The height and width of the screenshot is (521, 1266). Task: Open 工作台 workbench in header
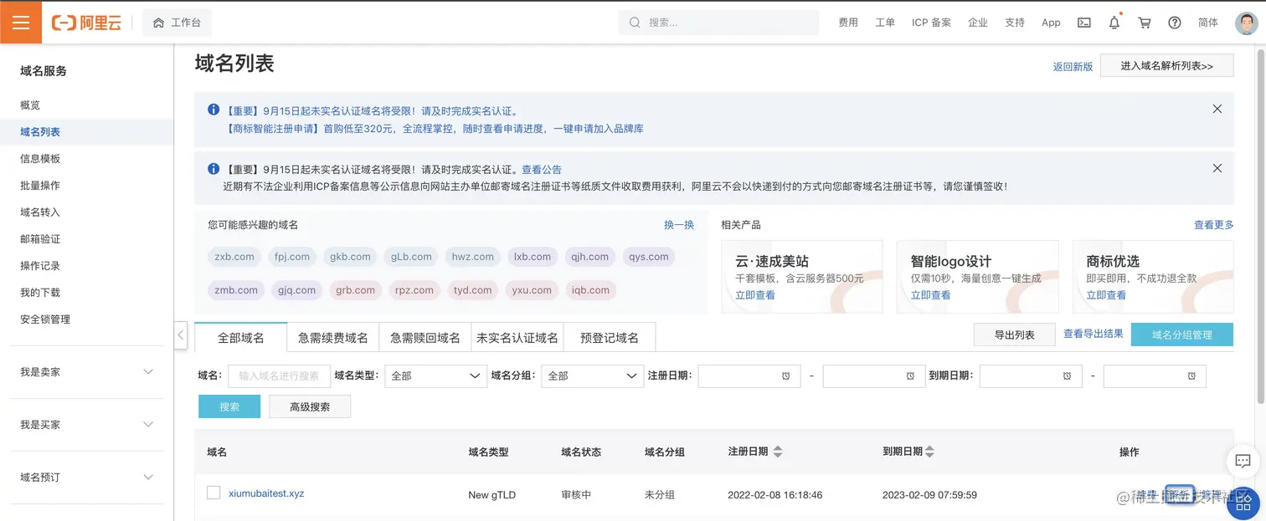(177, 23)
